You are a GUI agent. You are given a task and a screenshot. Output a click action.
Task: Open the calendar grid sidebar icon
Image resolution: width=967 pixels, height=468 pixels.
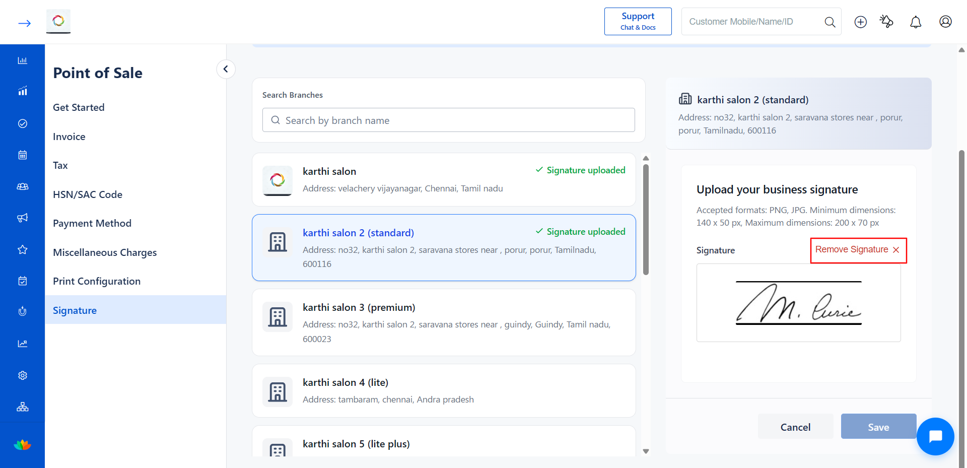click(x=23, y=155)
